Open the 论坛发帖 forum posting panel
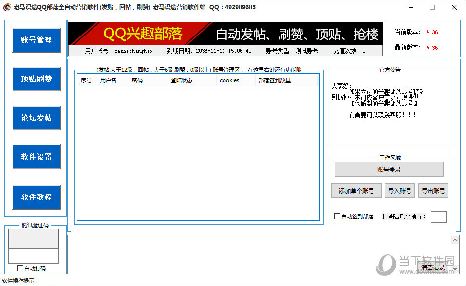Image resolution: width=466 pixels, height=286 pixels. 36,118
